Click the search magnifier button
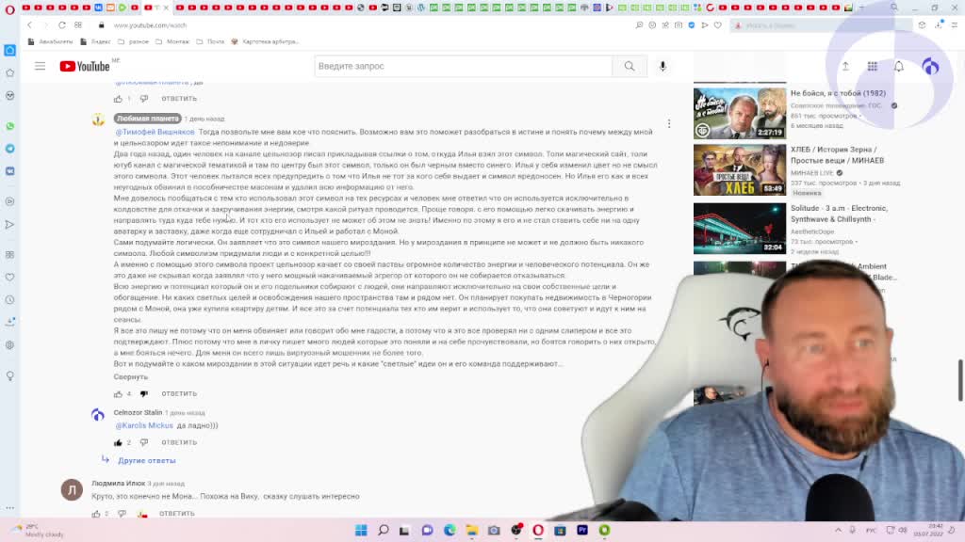This screenshot has height=542, width=965. 629,67
